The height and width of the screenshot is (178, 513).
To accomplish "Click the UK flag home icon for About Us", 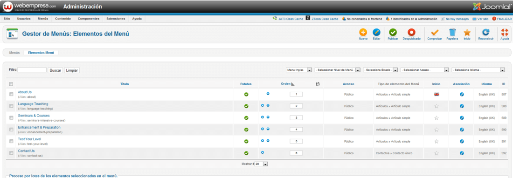I will [437, 95].
